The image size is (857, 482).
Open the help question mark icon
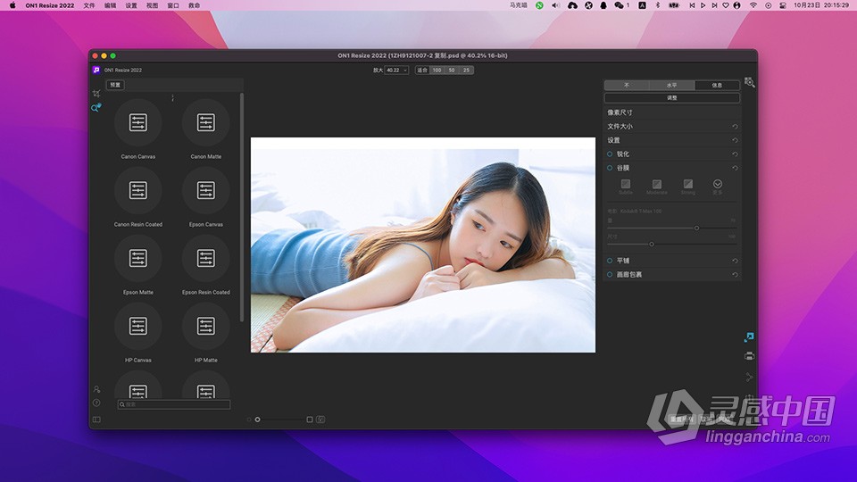pyautogui.click(x=96, y=403)
